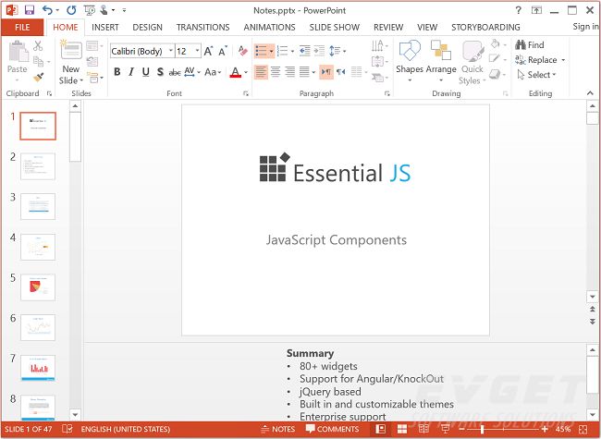Toggle Italic formatting

[x=131, y=72]
